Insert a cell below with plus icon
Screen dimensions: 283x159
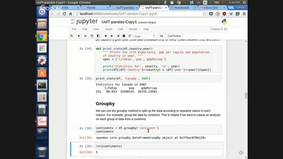[79, 36]
